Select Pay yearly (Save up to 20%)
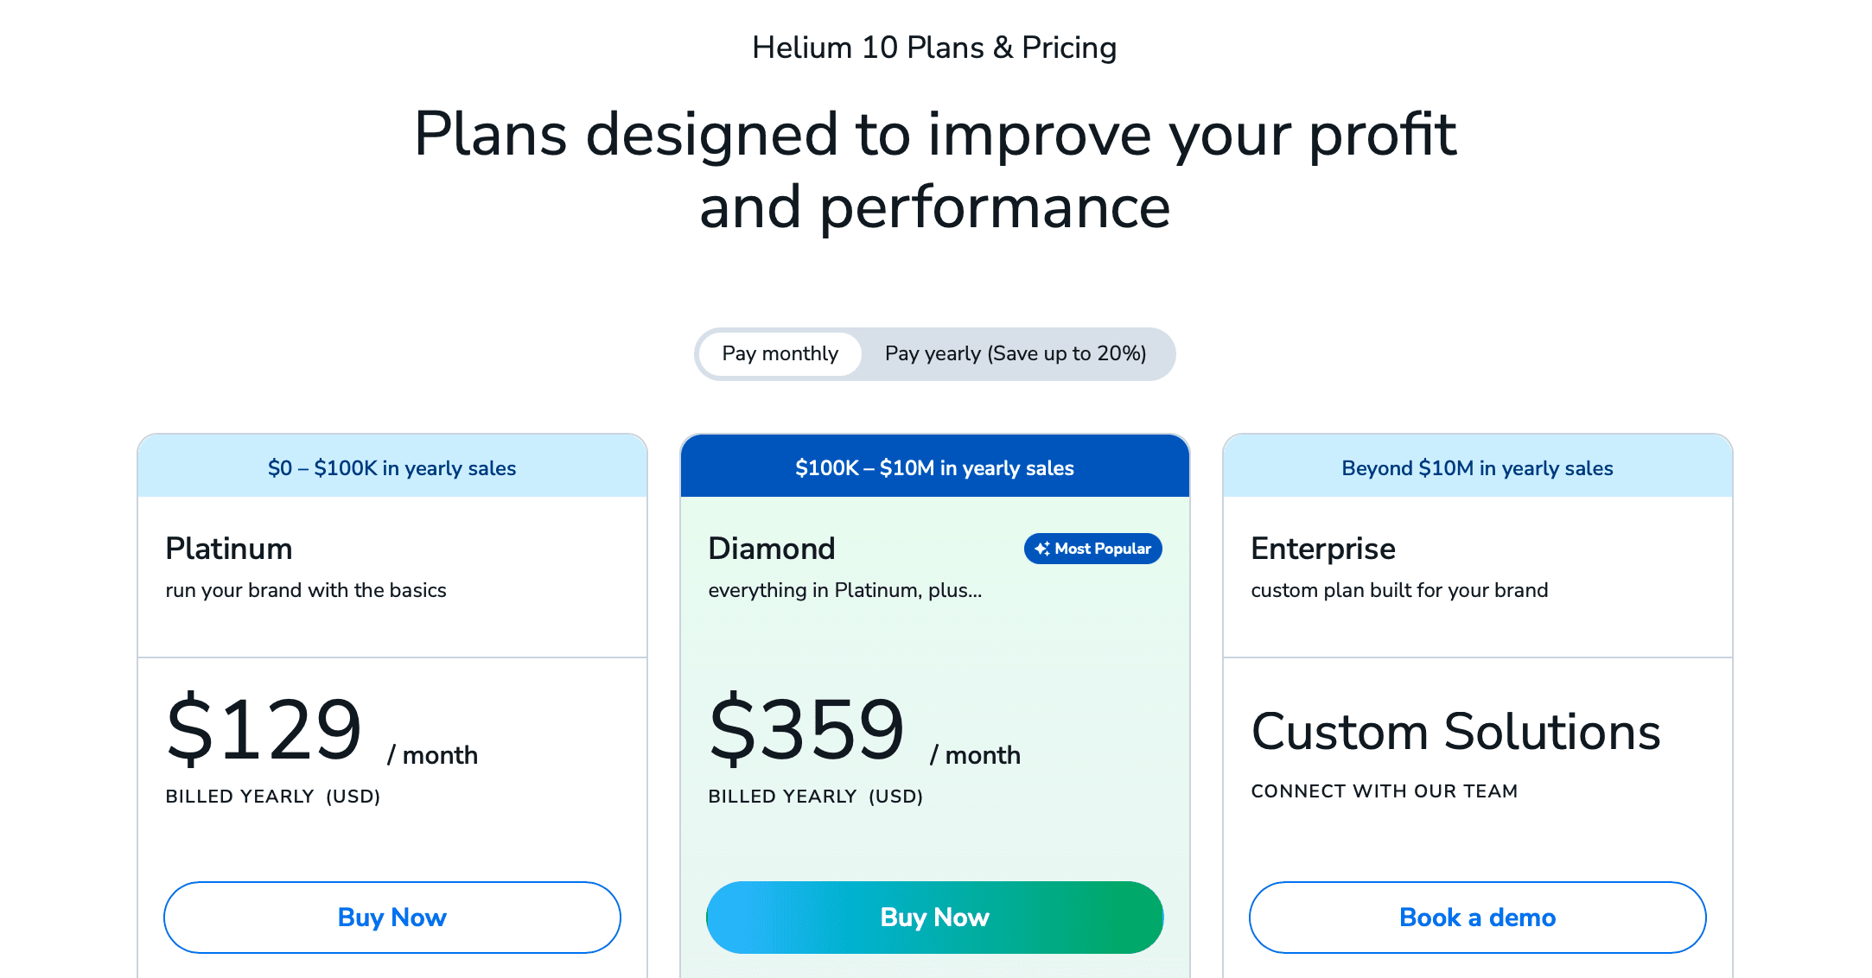 point(1016,354)
